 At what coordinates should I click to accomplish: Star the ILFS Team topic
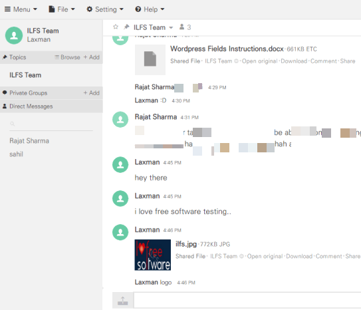[x=116, y=27]
